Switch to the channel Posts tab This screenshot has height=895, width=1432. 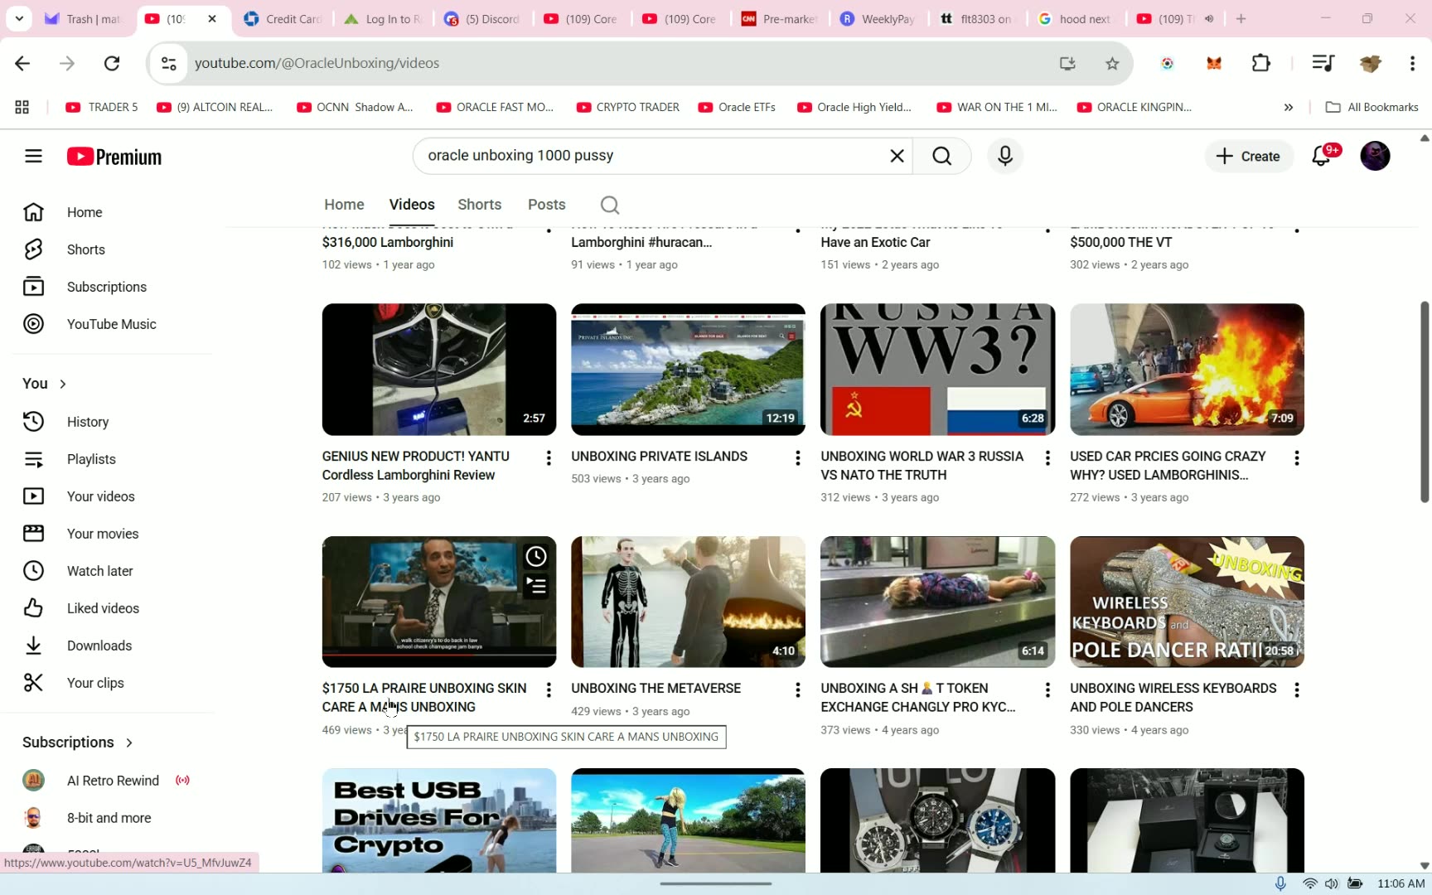pyautogui.click(x=547, y=205)
